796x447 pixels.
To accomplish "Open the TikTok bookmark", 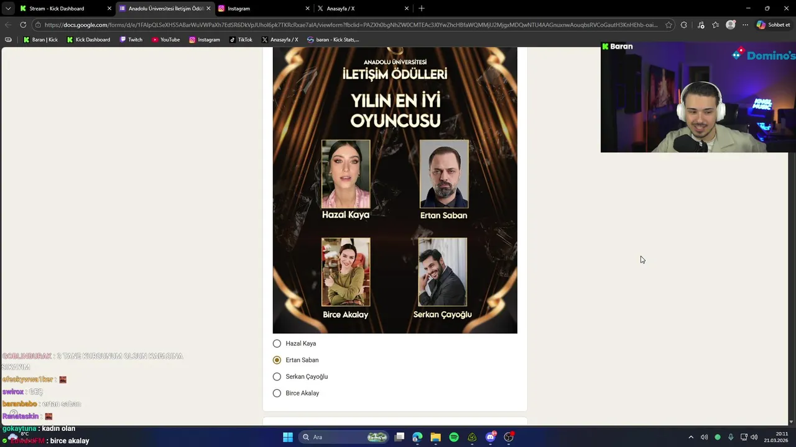I will pos(241,40).
